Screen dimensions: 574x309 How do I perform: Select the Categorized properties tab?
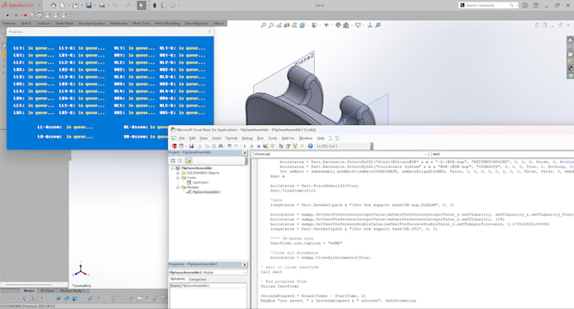pos(198,279)
